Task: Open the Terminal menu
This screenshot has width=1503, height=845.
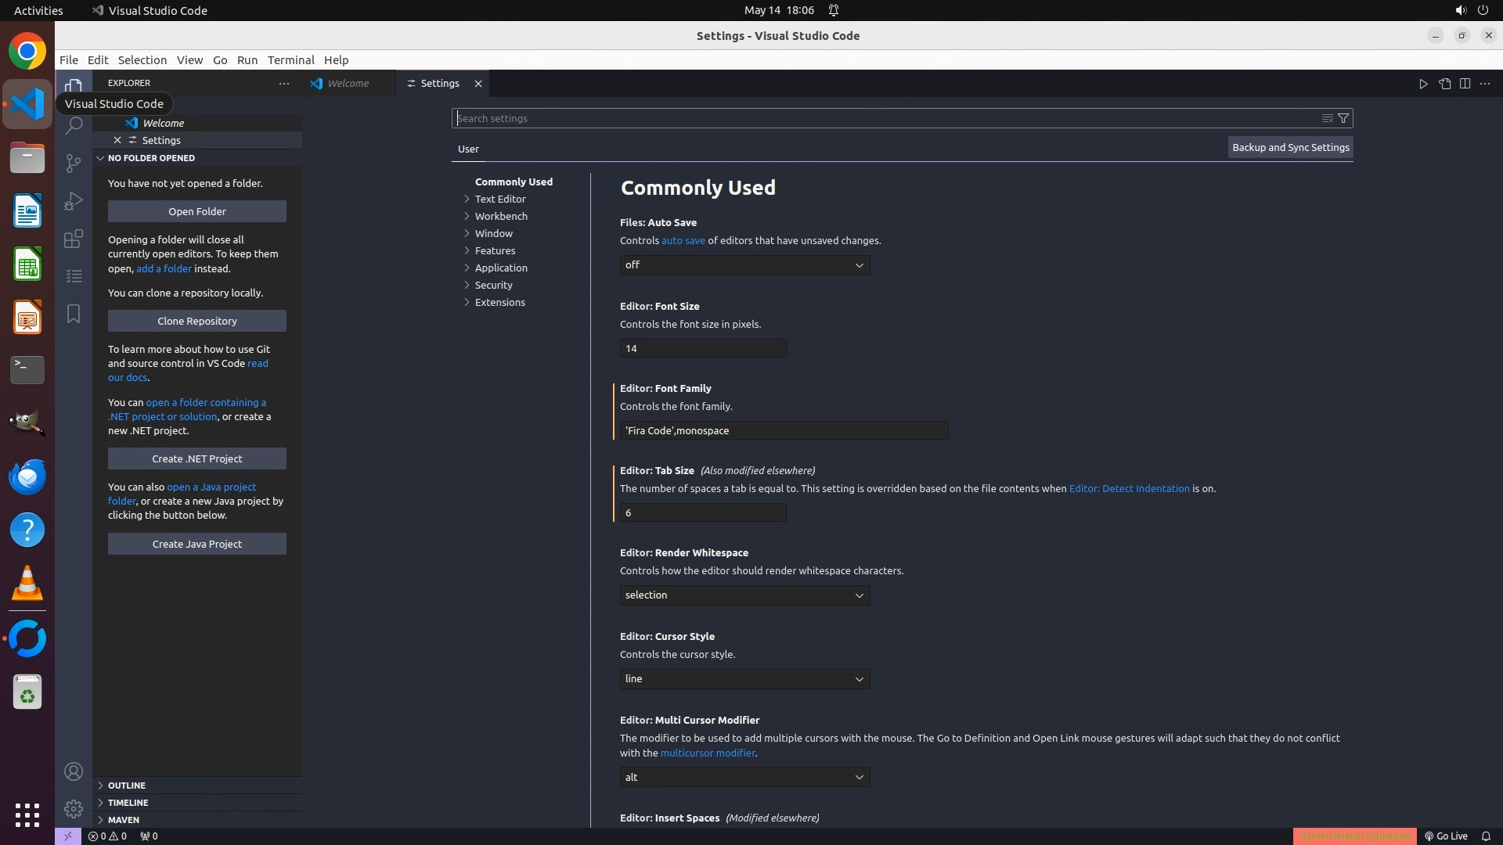Action: 290,60
